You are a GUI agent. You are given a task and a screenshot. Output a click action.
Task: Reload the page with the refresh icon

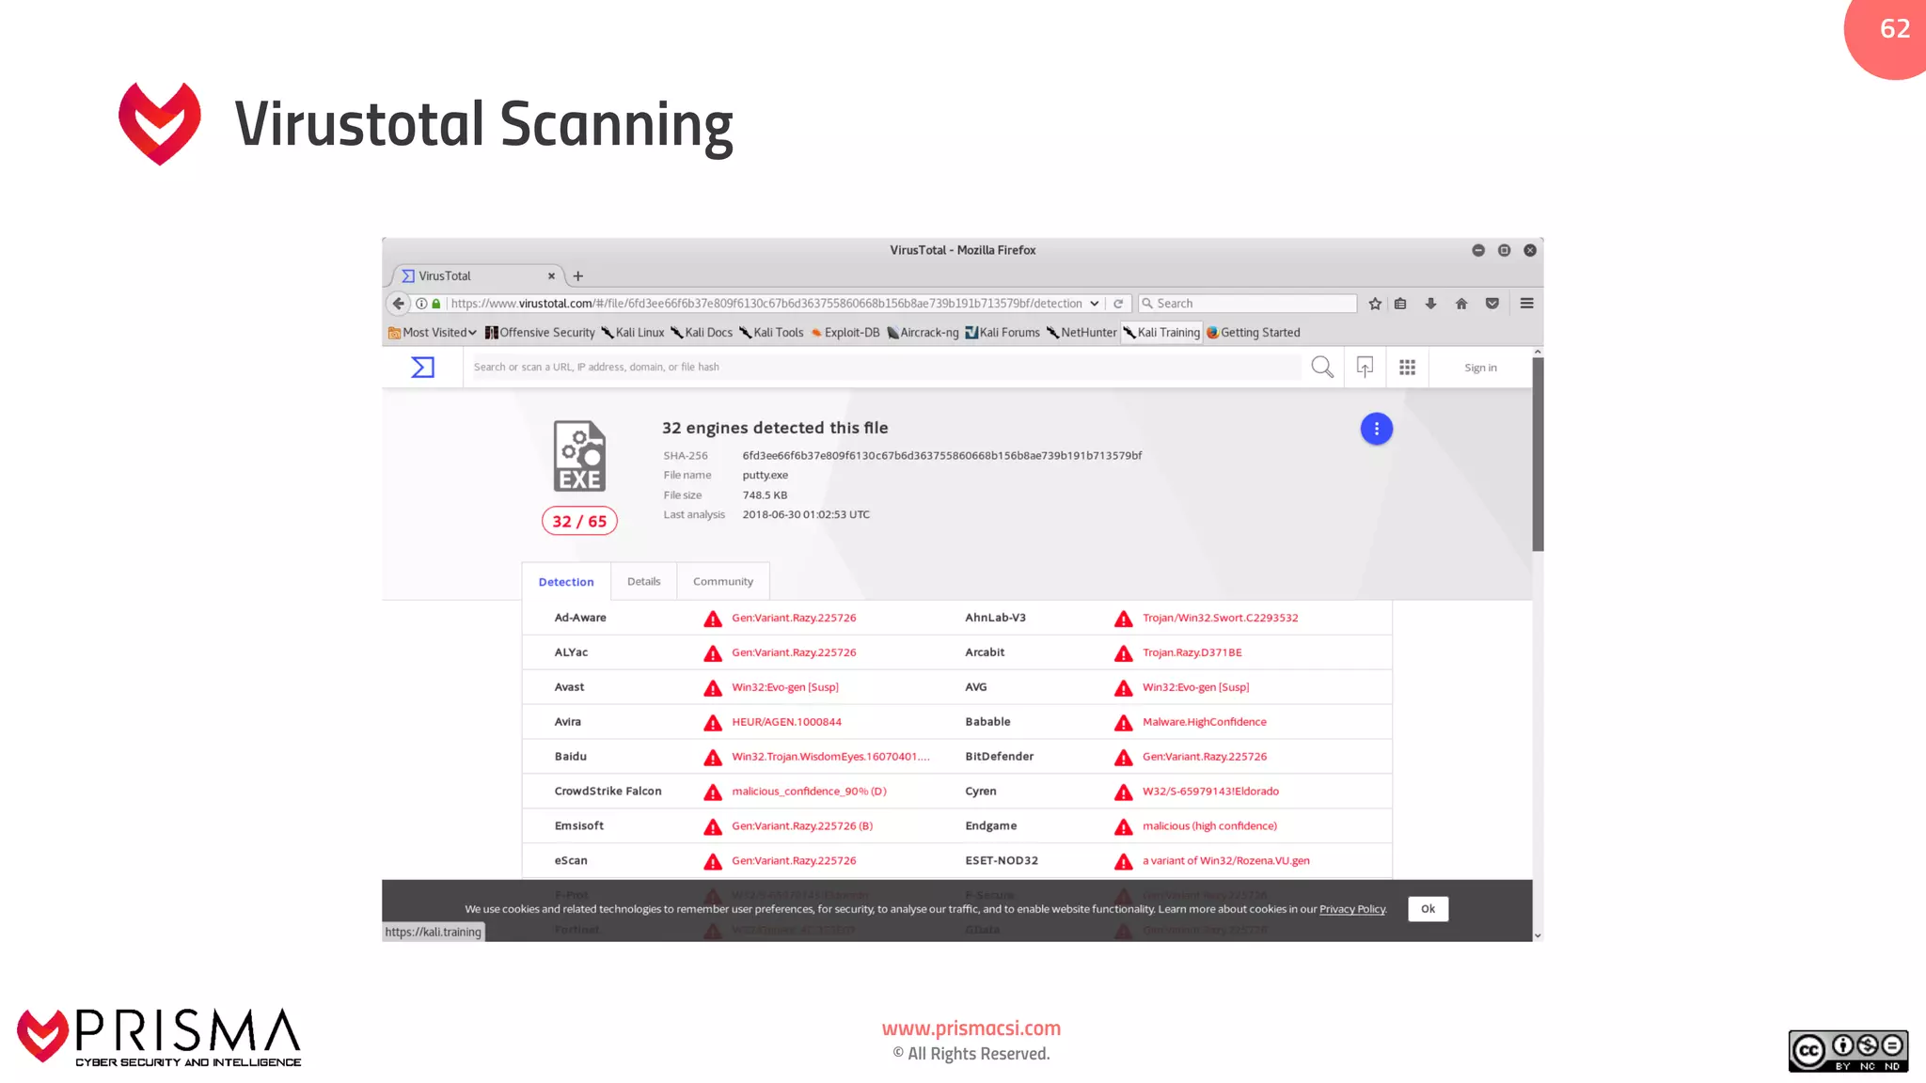click(x=1118, y=304)
